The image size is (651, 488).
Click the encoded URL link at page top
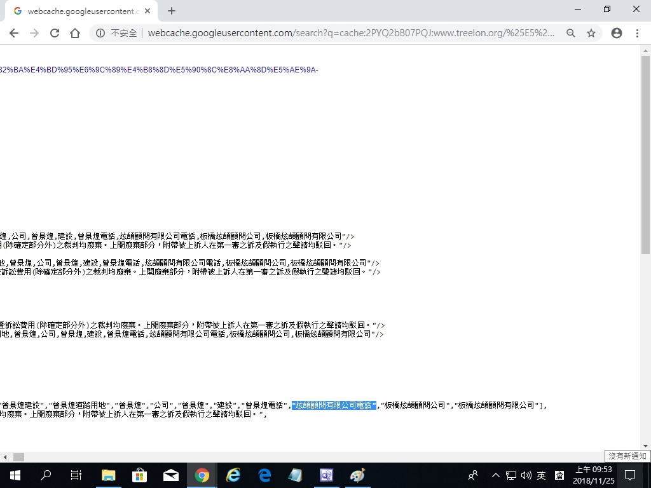pyautogui.click(x=159, y=70)
